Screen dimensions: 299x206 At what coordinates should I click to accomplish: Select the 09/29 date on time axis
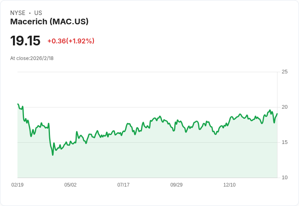click(x=176, y=185)
